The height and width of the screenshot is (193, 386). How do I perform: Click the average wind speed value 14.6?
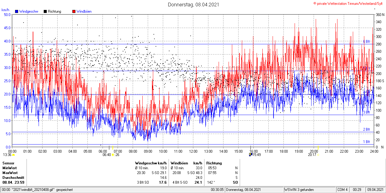tap(163, 178)
